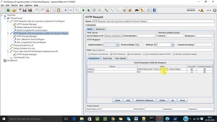The image size is (217, 122).
Task: Click the Search binoculars icon
Action: pyautogui.click(x=137, y=10)
